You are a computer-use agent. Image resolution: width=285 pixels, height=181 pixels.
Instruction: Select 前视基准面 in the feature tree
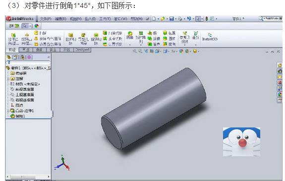tap(22, 89)
